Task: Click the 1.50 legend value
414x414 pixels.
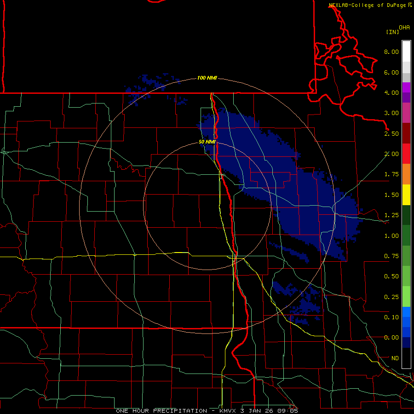Action: (391, 195)
